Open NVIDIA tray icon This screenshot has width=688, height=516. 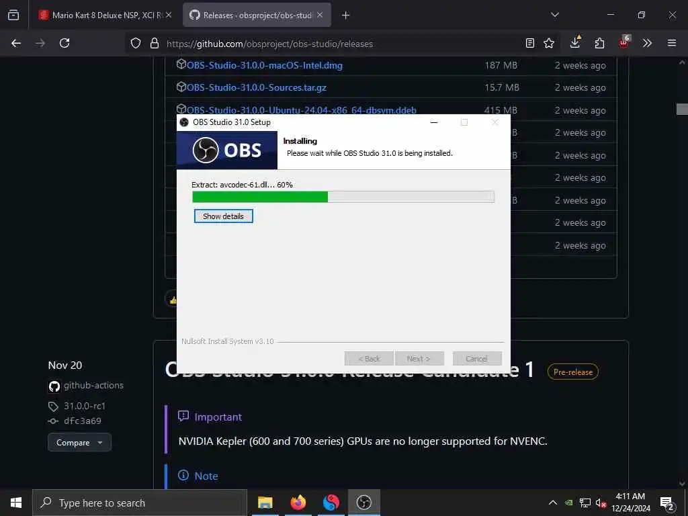[568, 503]
